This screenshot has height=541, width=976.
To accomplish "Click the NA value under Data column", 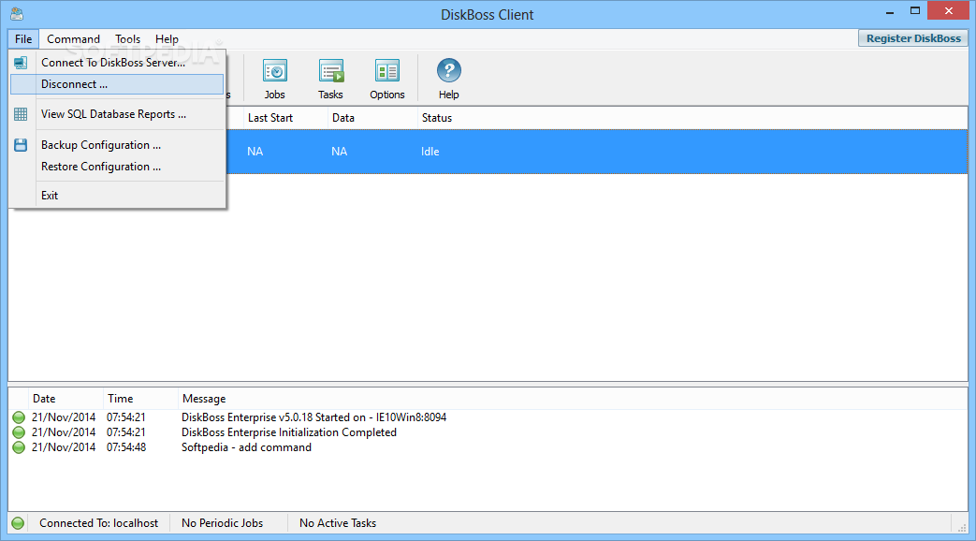I will [x=340, y=152].
